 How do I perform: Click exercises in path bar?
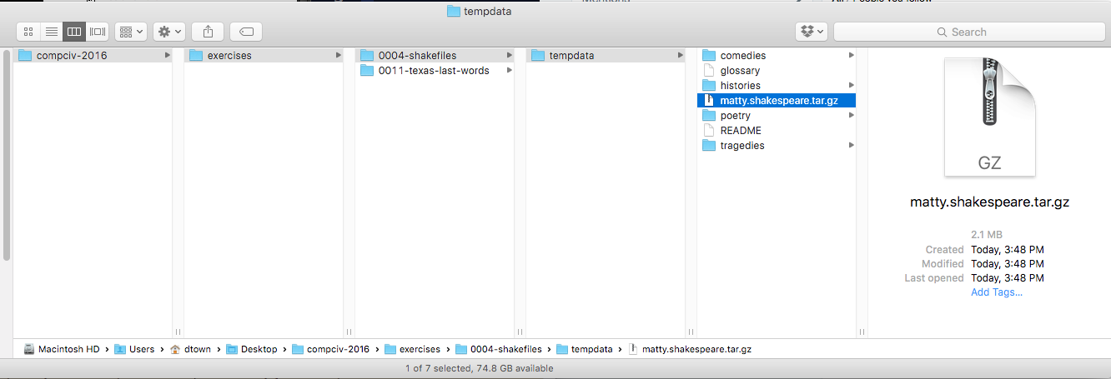[x=412, y=349]
